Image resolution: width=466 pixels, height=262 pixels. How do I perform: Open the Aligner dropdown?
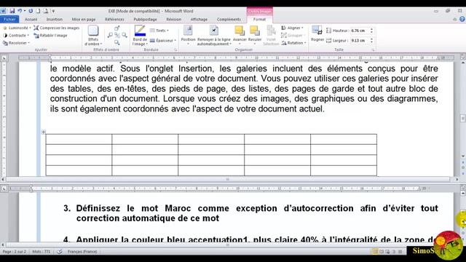292,28
